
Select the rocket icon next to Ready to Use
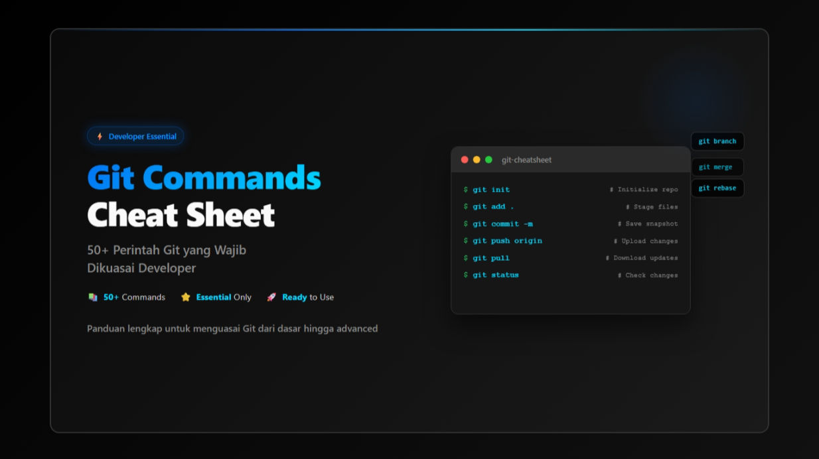point(271,297)
